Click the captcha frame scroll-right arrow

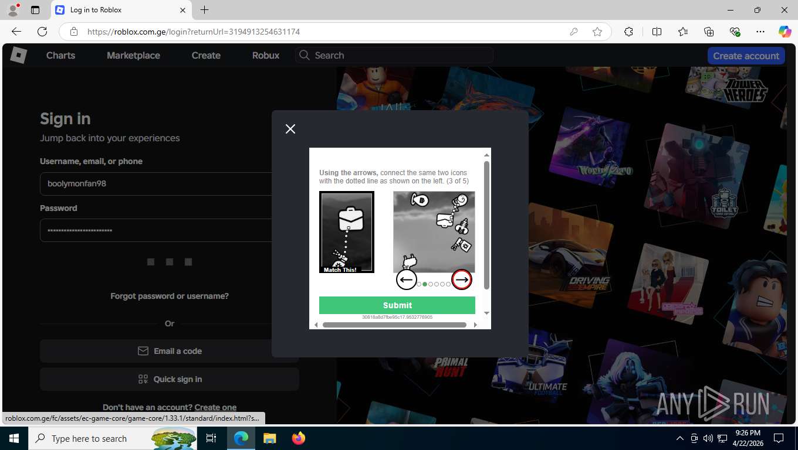[x=475, y=325]
